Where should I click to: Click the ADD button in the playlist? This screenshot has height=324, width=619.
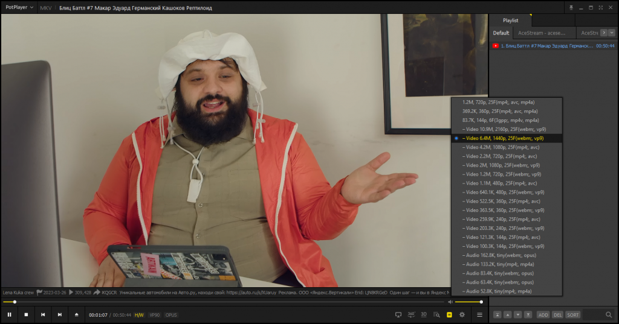coord(543,314)
